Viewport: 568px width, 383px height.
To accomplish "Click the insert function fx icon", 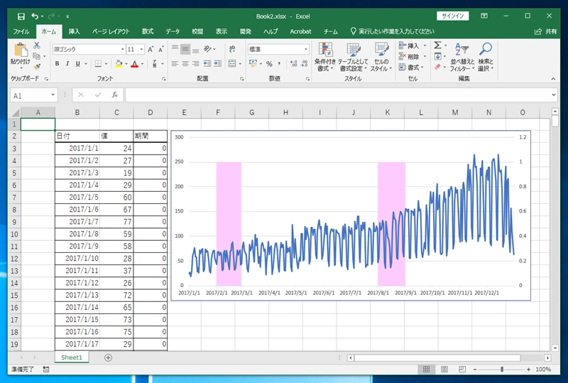I will click(115, 95).
